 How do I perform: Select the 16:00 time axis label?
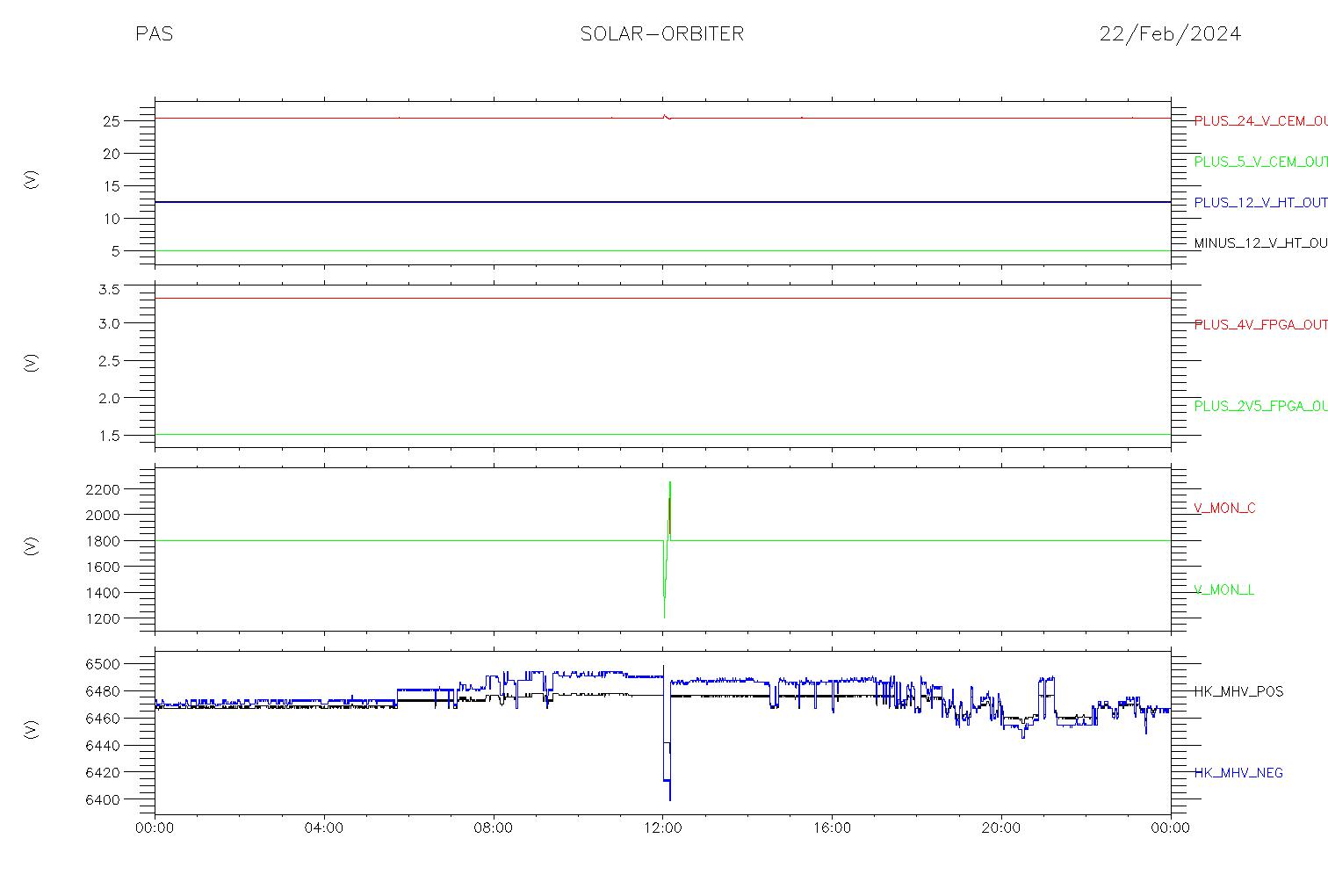click(x=832, y=827)
